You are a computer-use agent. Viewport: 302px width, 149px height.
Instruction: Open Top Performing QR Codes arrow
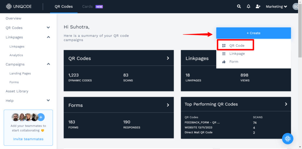pyautogui.click(x=286, y=104)
